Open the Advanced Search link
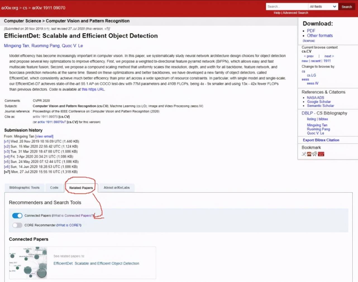This screenshot has height=282, width=358. tap(295, 13)
